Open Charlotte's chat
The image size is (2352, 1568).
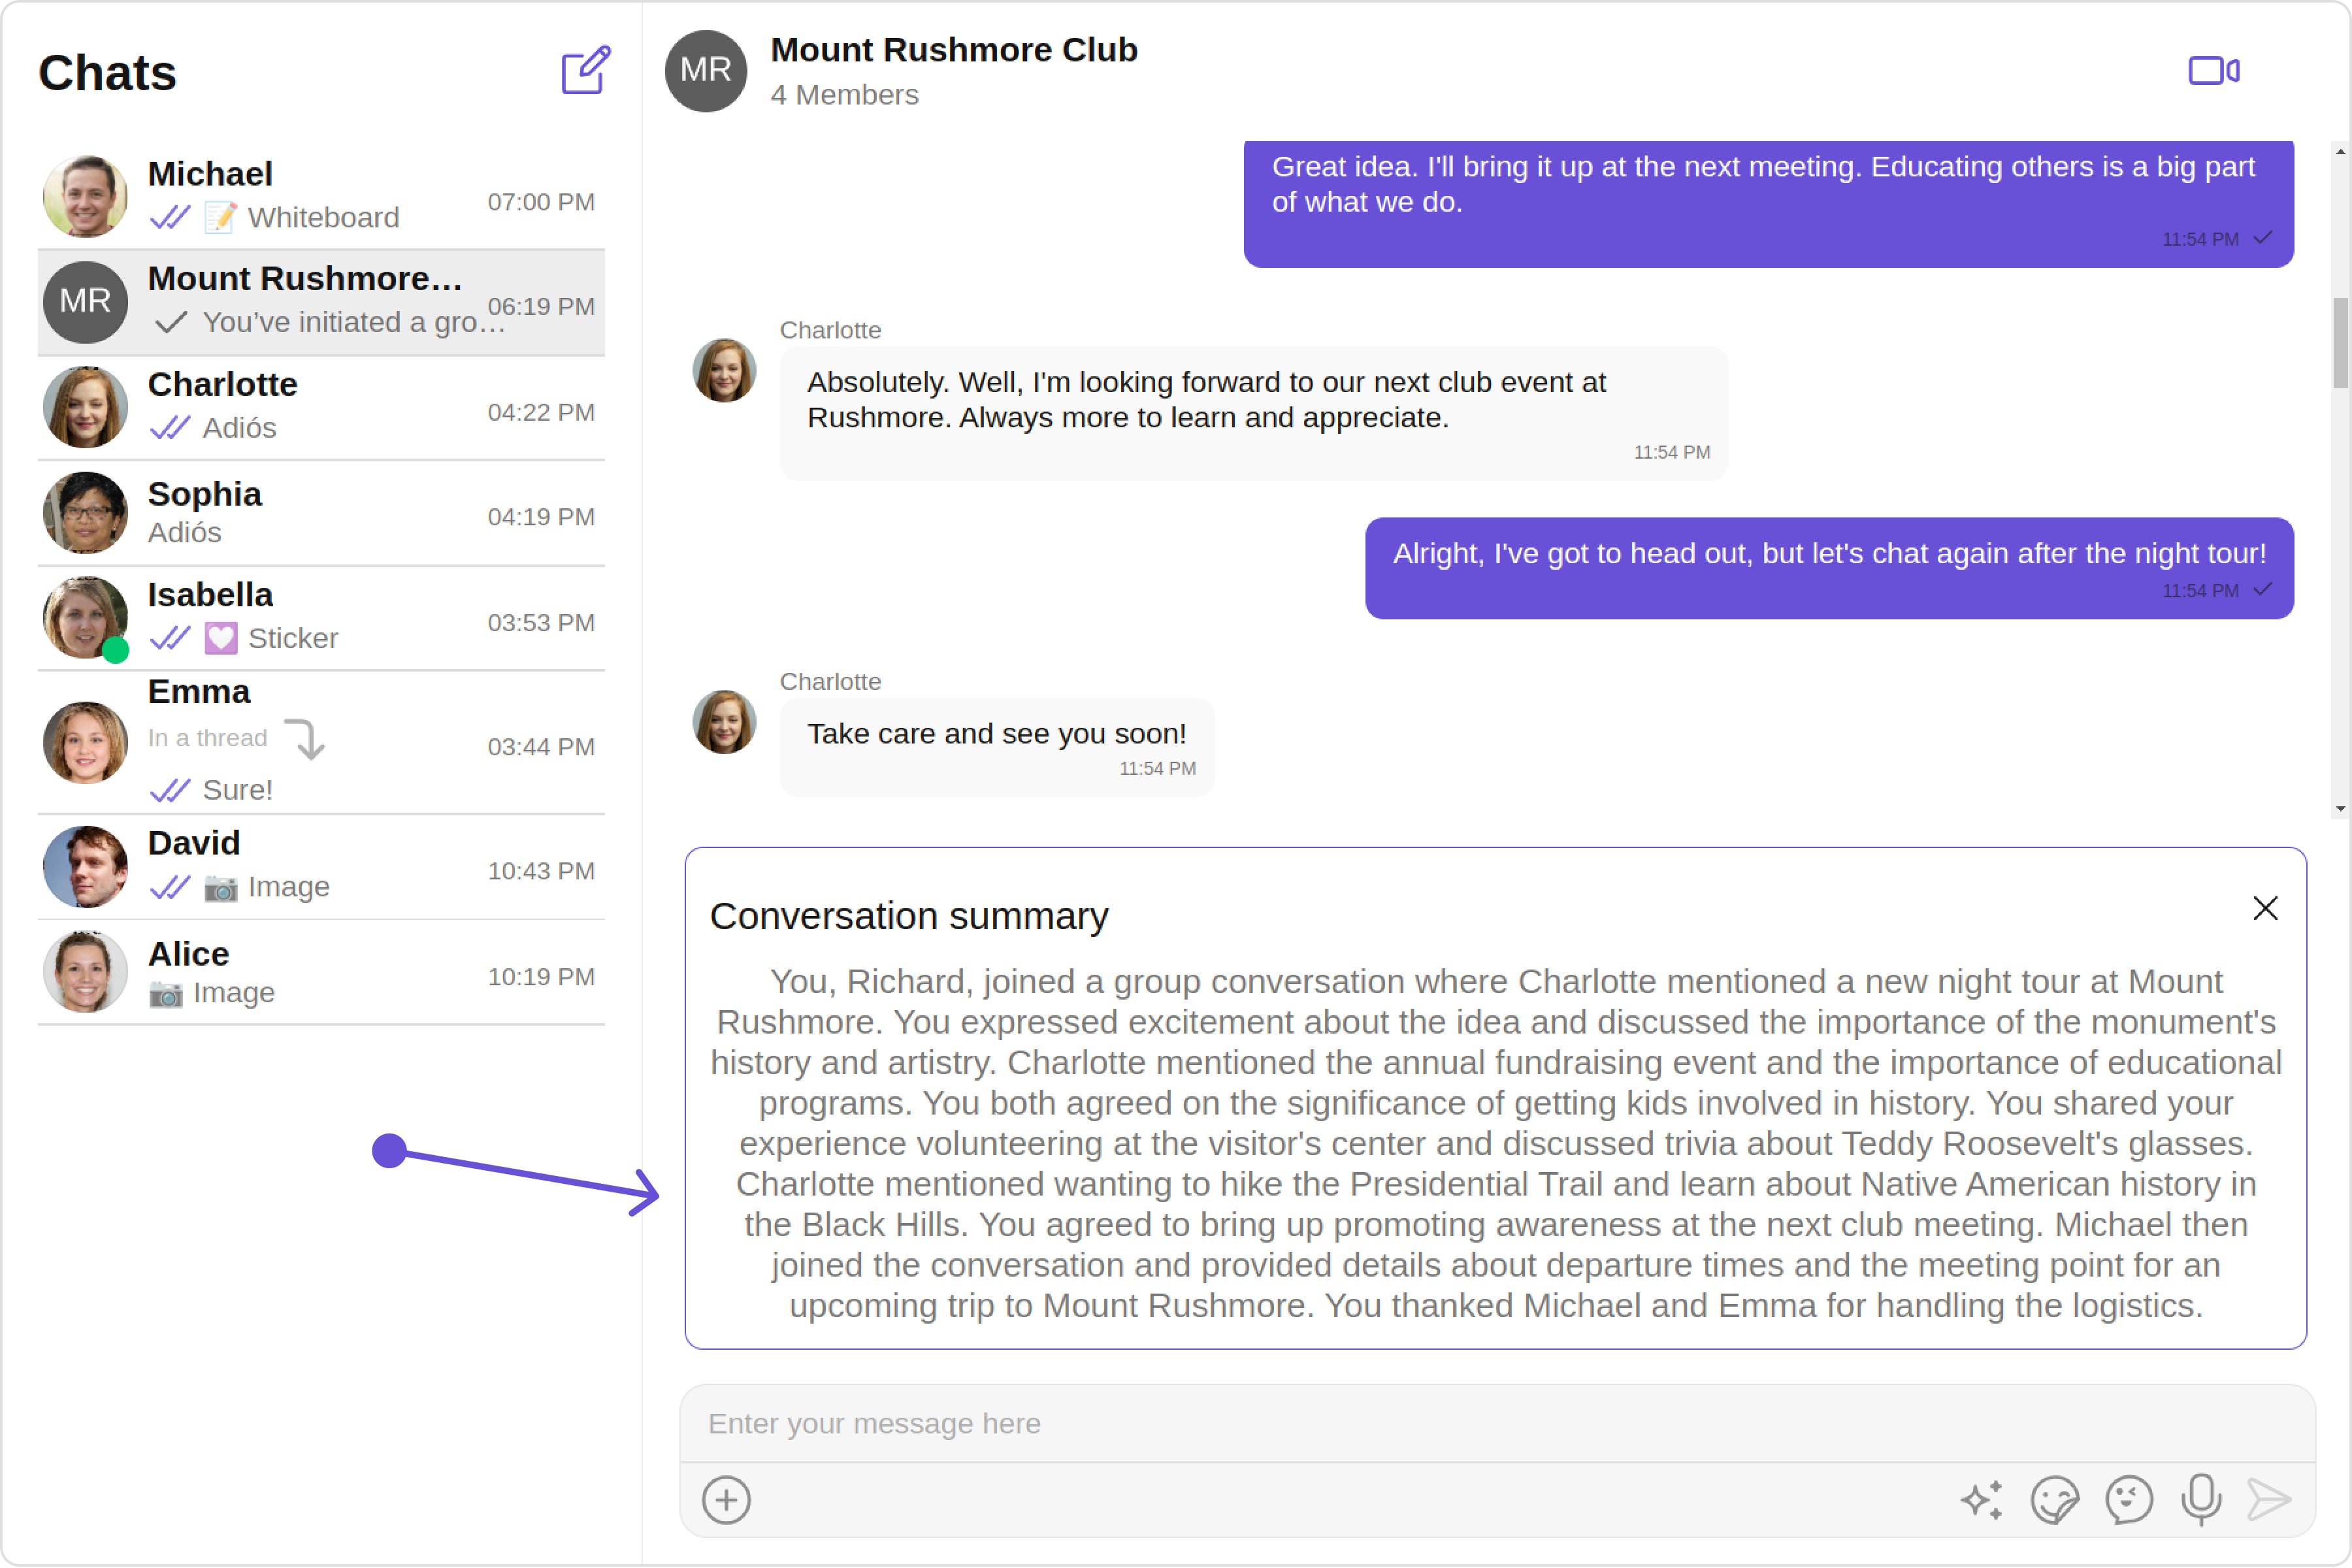320,407
